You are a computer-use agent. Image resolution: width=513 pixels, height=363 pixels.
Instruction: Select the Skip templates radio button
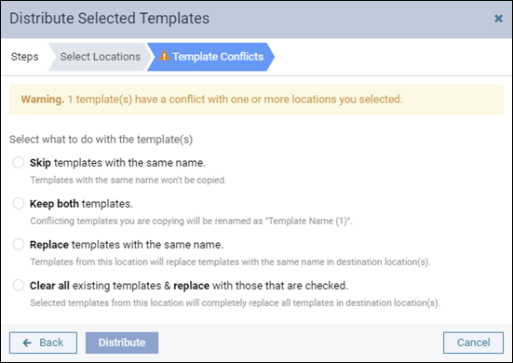click(19, 162)
